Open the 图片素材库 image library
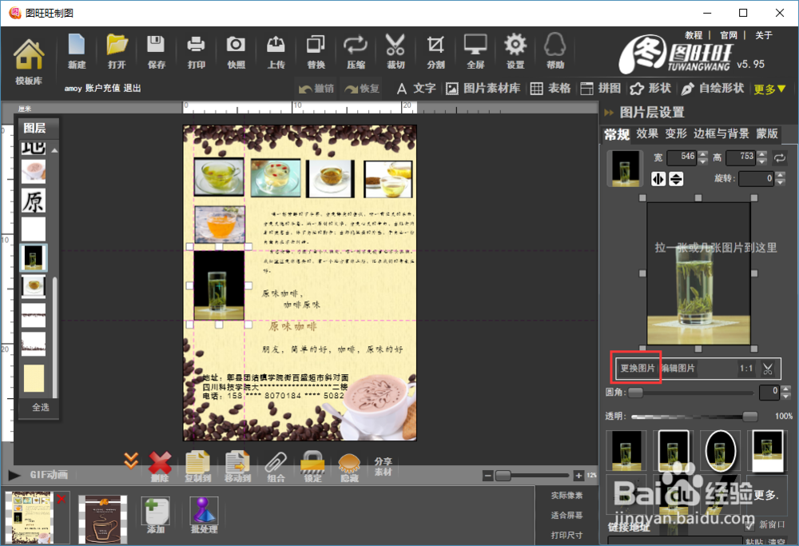 pyautogui.click(x=483, y=89)
